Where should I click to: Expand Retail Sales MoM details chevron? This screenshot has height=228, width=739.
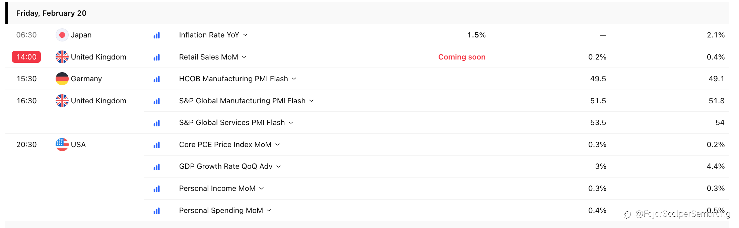click(244, 57)
